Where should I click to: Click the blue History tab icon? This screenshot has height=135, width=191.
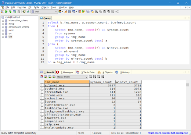click(117, 72)
